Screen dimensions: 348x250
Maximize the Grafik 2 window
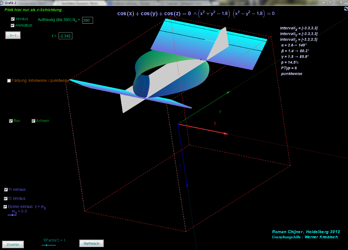pos(330,2)
